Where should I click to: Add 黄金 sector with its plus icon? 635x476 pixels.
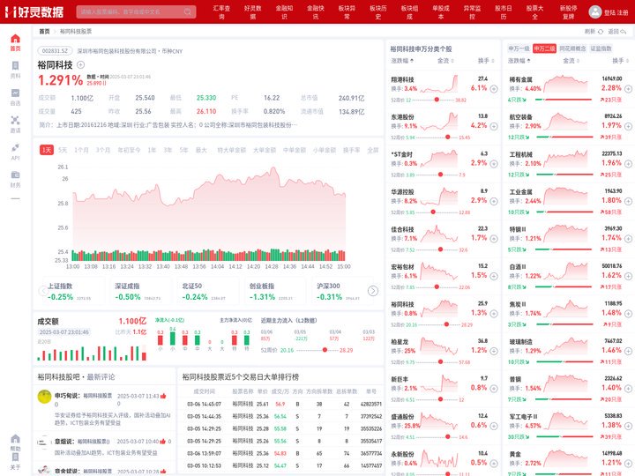coord(628,464)
